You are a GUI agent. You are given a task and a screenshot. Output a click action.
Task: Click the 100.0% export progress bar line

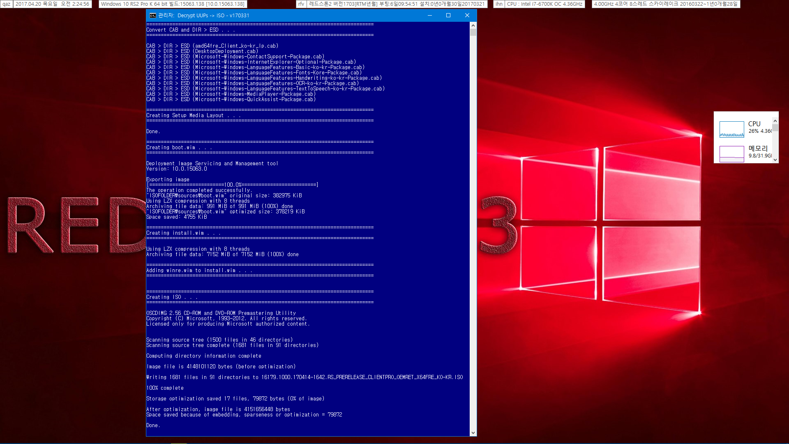pyautogui.click(x=233, y=185)
